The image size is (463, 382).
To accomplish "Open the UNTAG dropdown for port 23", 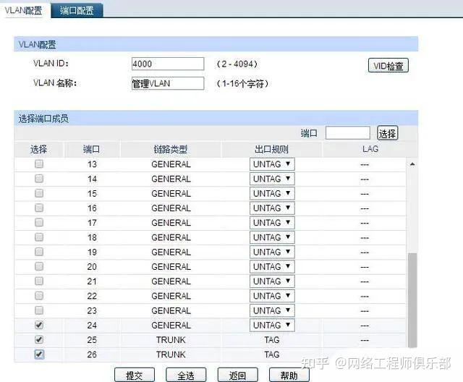I will 272,310.
